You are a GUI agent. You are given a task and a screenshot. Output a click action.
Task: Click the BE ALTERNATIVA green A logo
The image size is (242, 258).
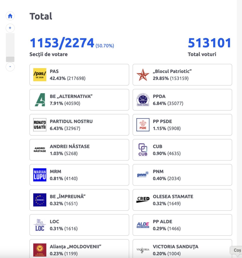point(40,100)
